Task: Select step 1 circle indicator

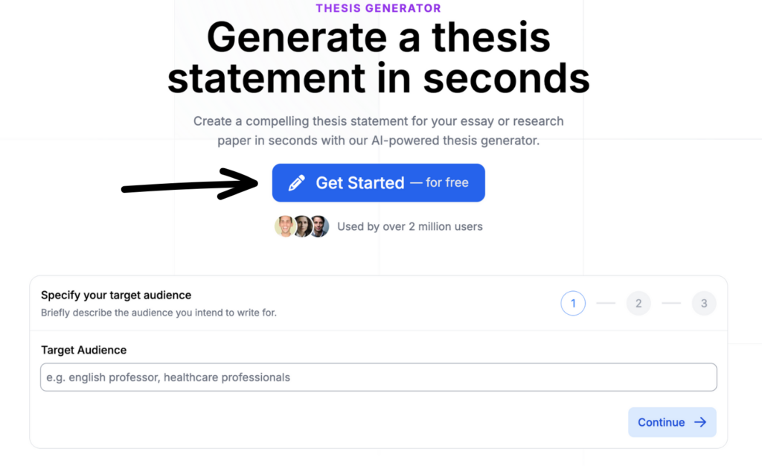Action: 573,303
